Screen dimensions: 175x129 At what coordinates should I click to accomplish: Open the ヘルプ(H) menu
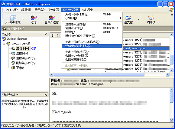(87, 10)
